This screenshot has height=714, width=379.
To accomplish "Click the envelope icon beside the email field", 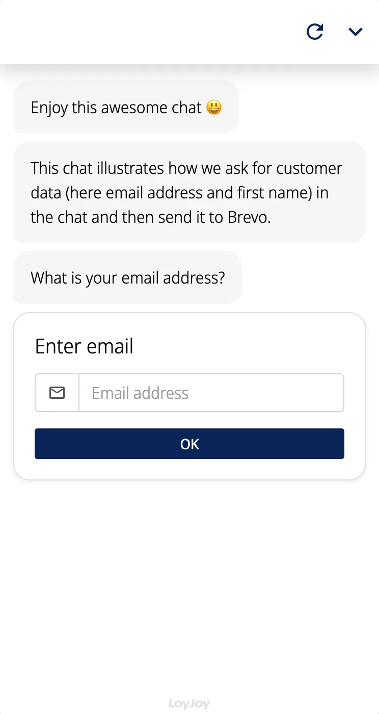I will tap(57, 393).
